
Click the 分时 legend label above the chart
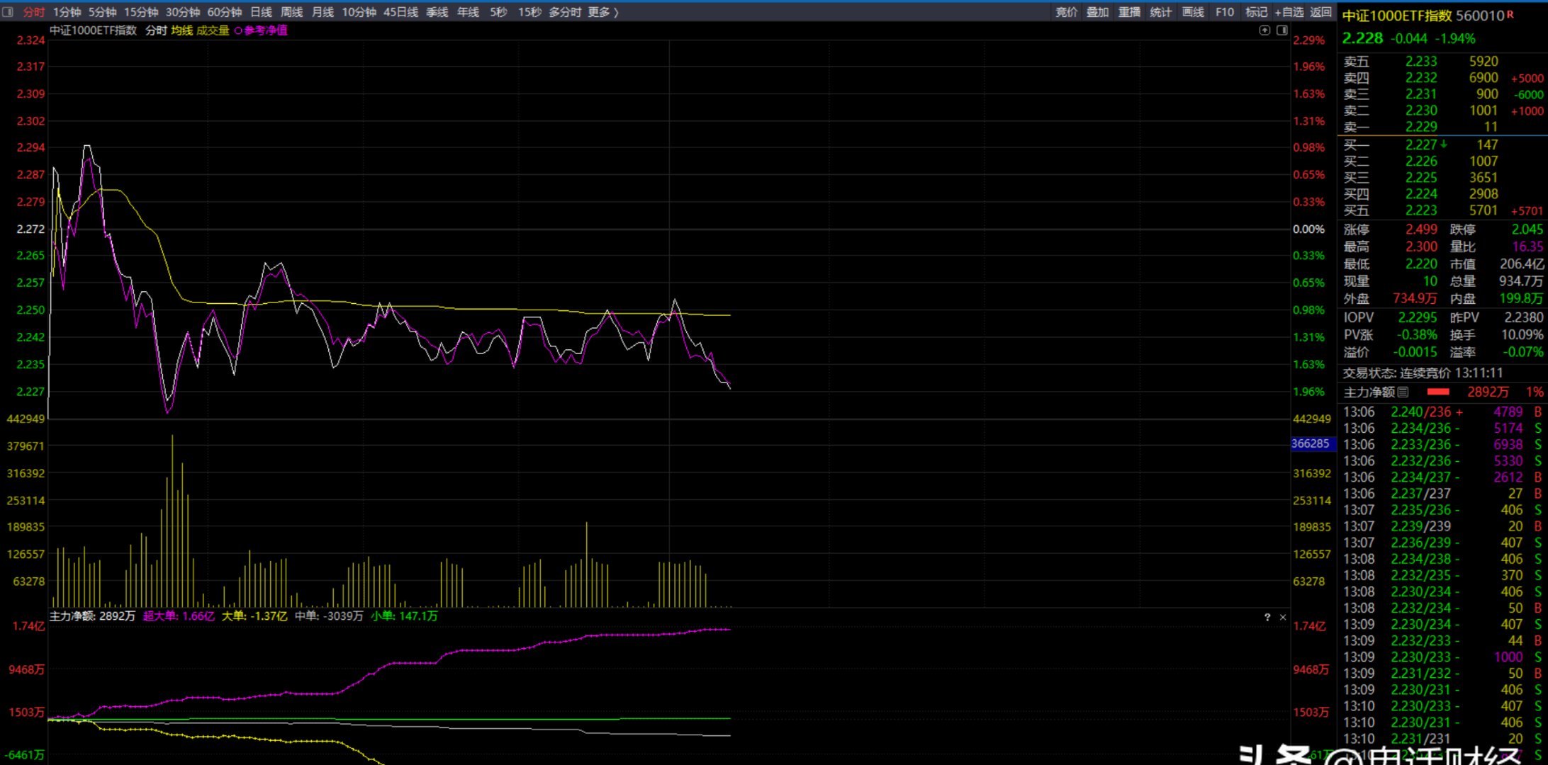(156, 30)
